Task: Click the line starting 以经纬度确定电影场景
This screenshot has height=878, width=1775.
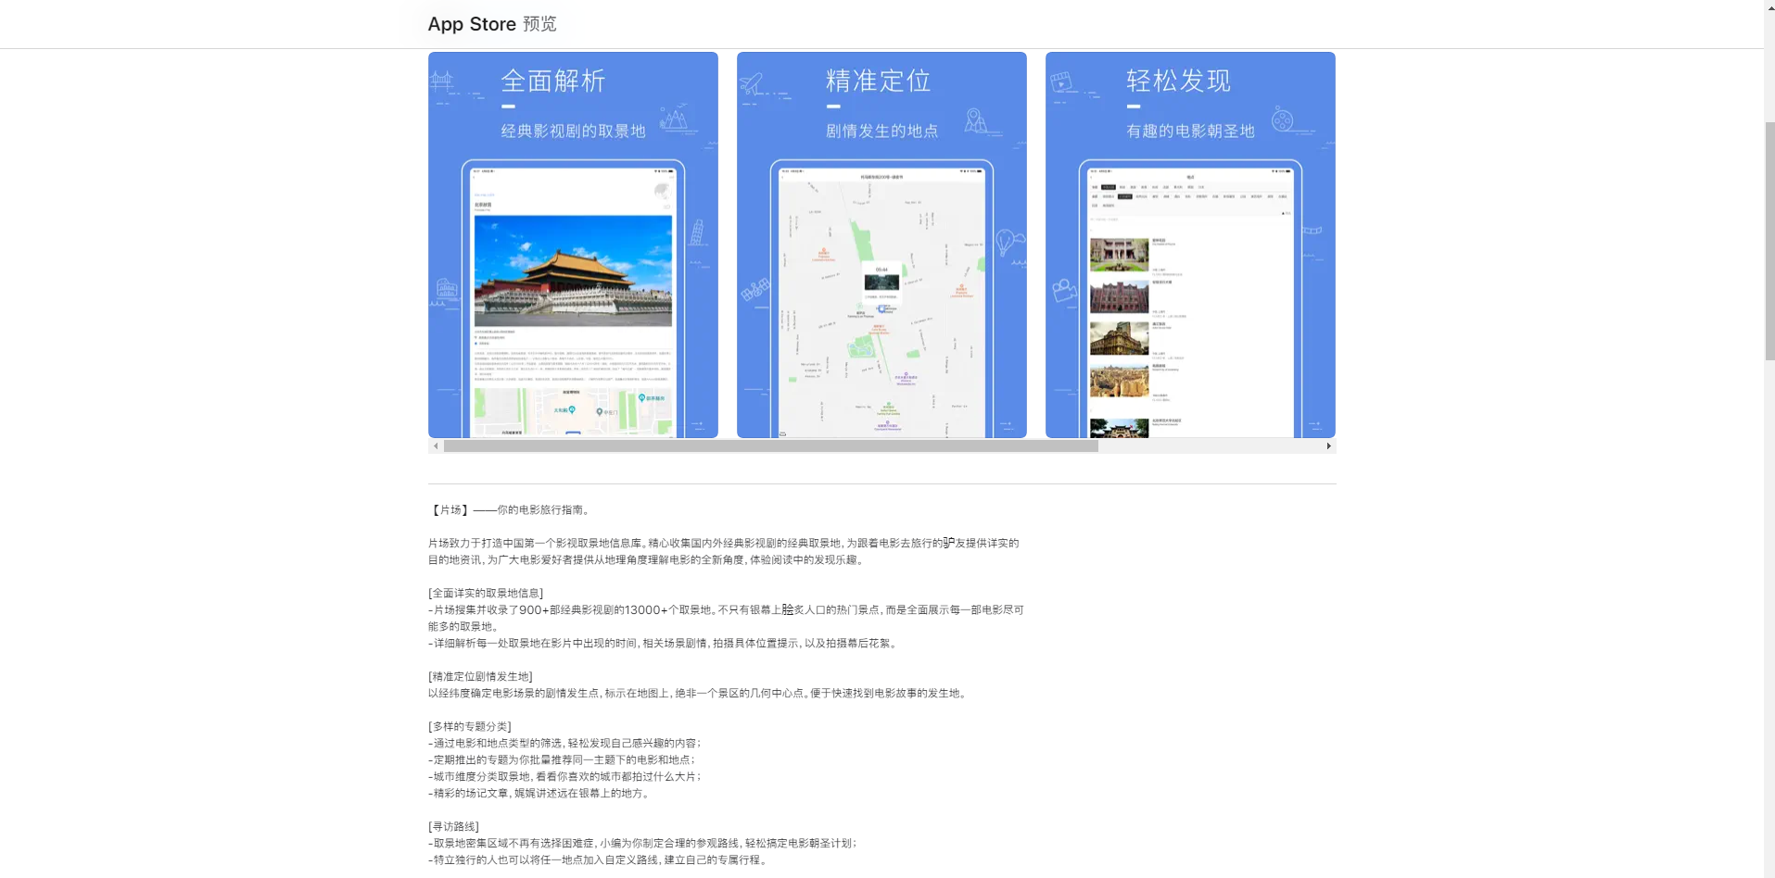Action: tap(700, 693)
